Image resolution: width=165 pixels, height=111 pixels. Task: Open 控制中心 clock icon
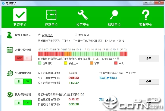point(51,15)
